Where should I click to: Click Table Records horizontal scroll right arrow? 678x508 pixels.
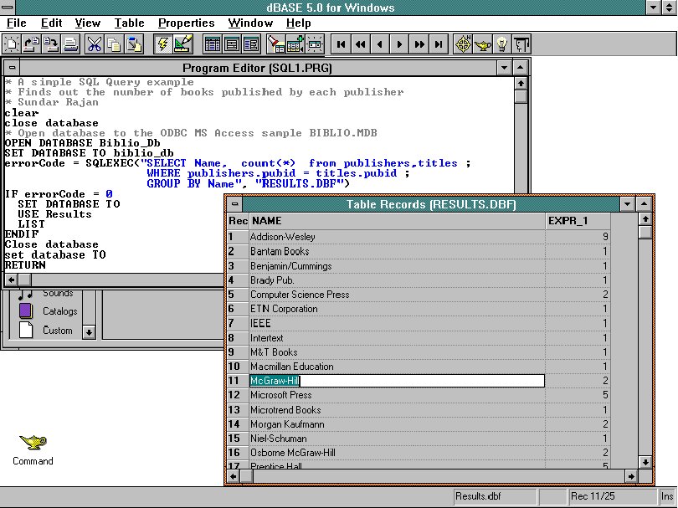pyautogui.click(x=631, y=476)
